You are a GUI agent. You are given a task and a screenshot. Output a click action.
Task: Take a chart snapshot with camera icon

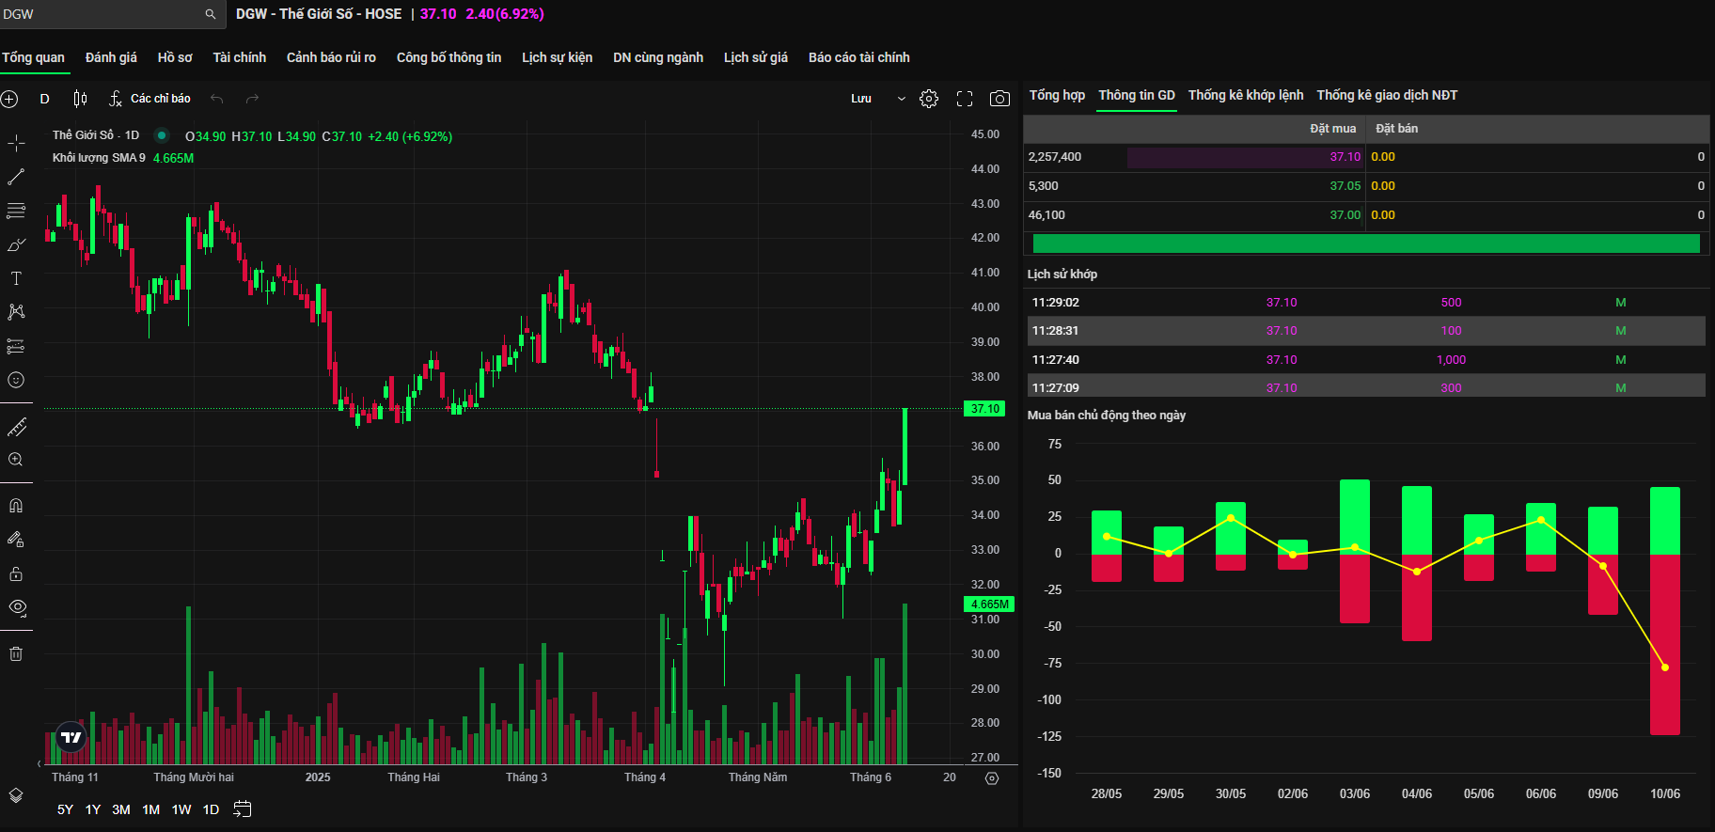999,99
